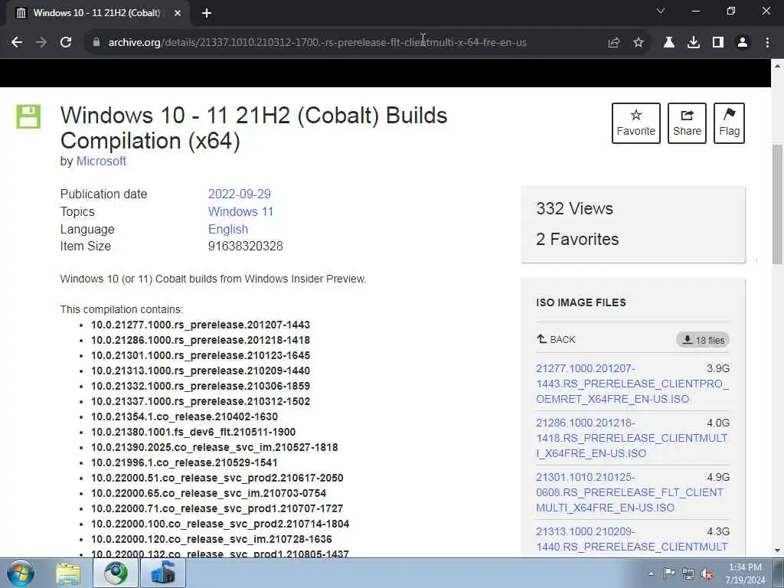Open the browser downloads icon
The image size is (784, 588).
(694, 43)
